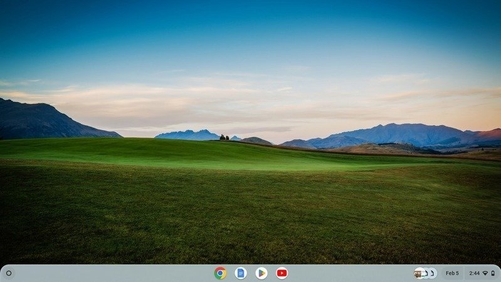Image resolution: width=501 pixels, height=282 pixels.
Task: Click the distant blue peaks at center horizon
Action: point(188,134)
